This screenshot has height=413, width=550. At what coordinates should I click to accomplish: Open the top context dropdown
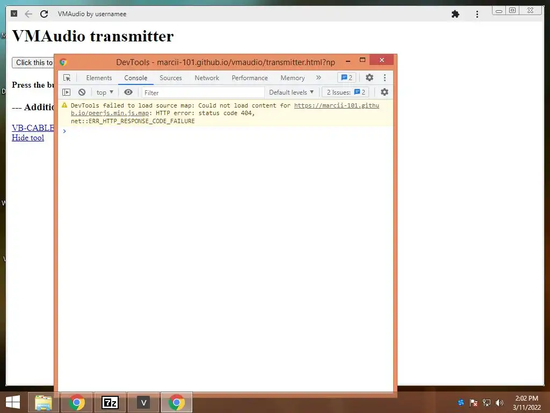point(105,92)
